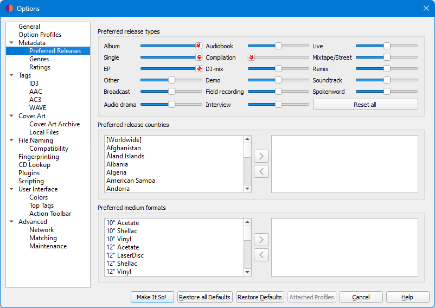Open the Scripting options page
The image size is (435, 308).
31,181
